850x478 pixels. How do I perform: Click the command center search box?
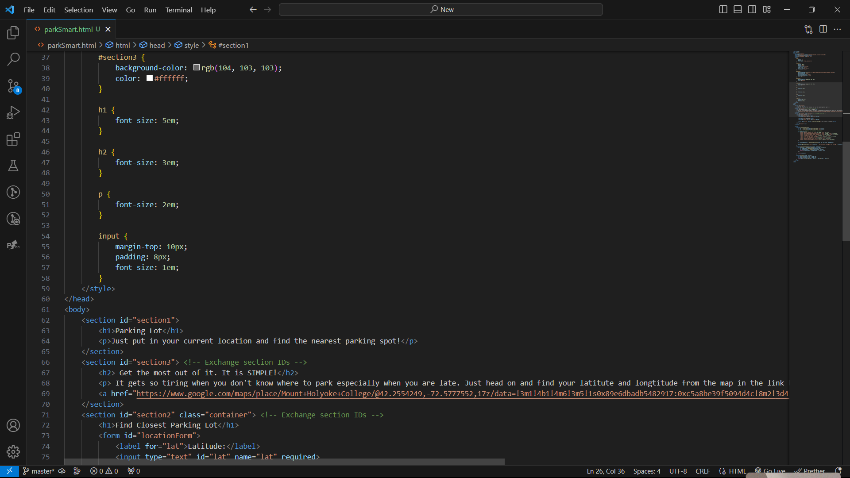pos(440,9)
